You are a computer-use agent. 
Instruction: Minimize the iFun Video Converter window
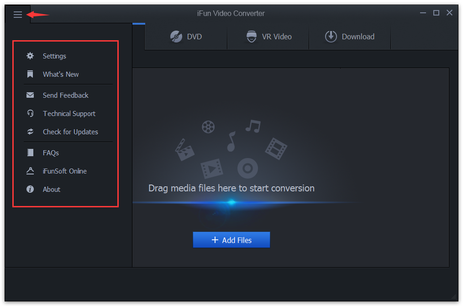coord(423,13)
